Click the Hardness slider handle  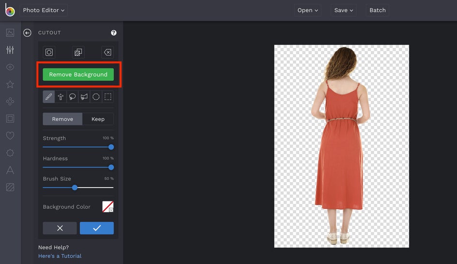click(111, 168)
